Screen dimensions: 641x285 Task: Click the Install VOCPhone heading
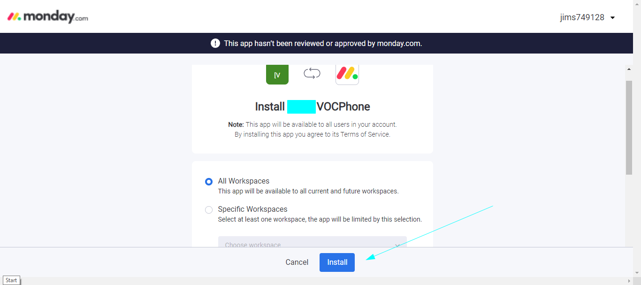[312, 107]
